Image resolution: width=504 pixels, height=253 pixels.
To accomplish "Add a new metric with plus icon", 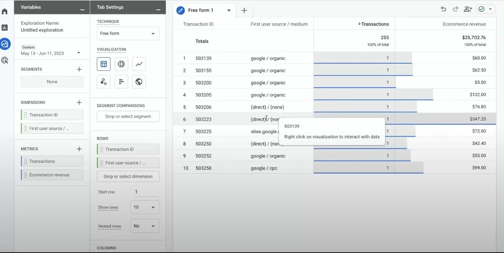I will [79, 149].
